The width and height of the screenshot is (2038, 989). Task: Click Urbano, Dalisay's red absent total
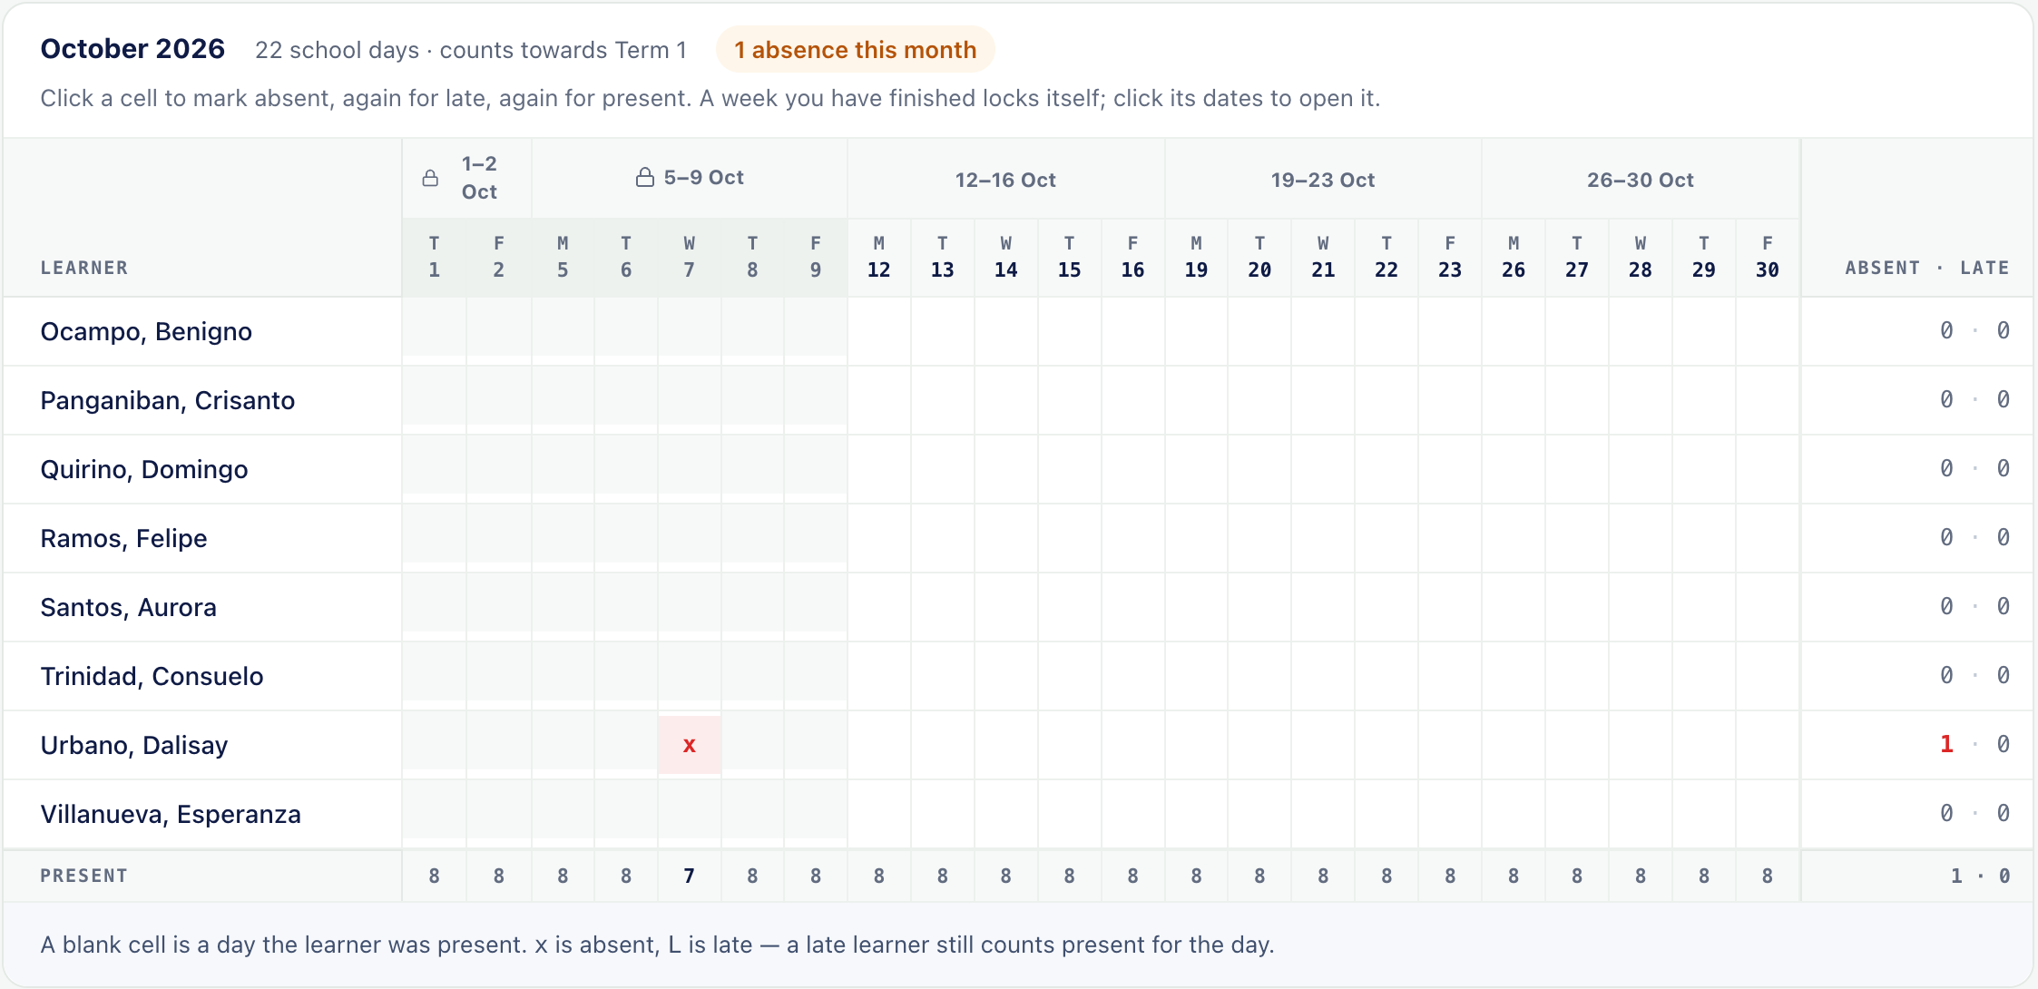[1946, 744]
